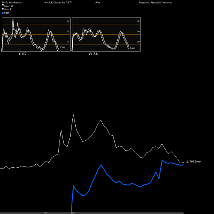Click the '2.70Close' price label
Image resolution: width=214 pixels, height=214 pixels.
point(193,161)
